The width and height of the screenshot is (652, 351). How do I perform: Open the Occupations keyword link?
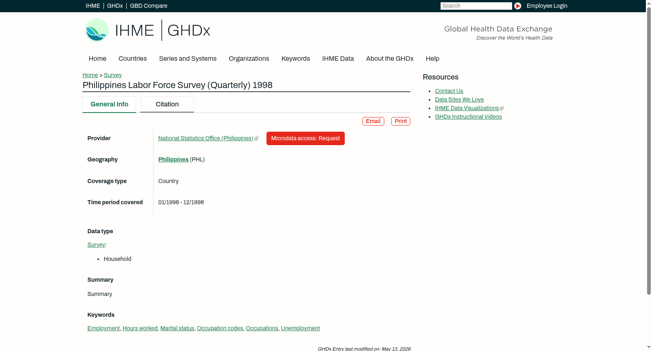coord(262,329)
